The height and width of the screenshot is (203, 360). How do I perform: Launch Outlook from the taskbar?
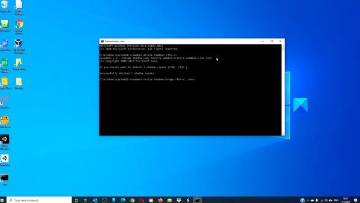tap(95, 200)
